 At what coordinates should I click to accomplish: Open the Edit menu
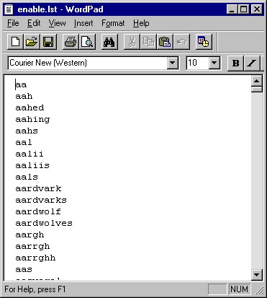(x=34, y=23)
